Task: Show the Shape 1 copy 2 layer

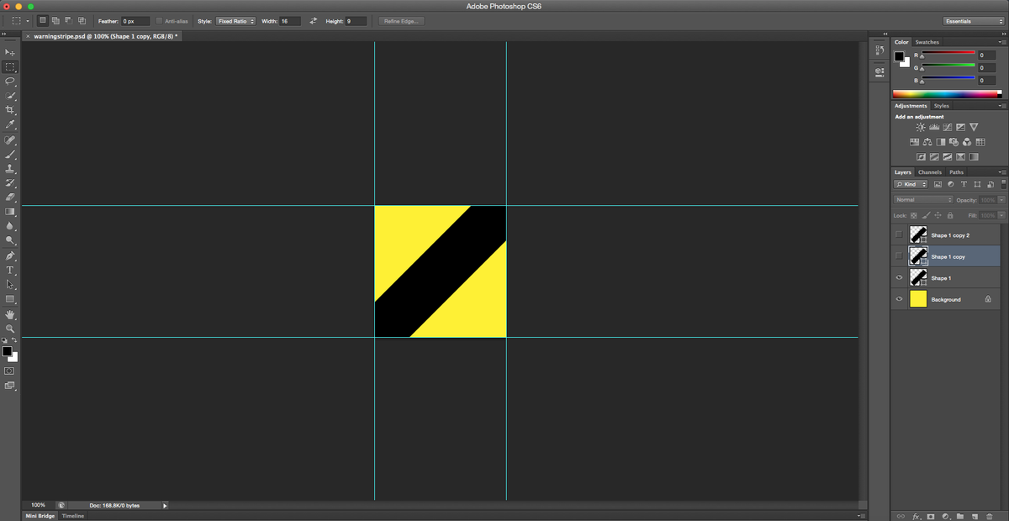Action: point(897,235)
